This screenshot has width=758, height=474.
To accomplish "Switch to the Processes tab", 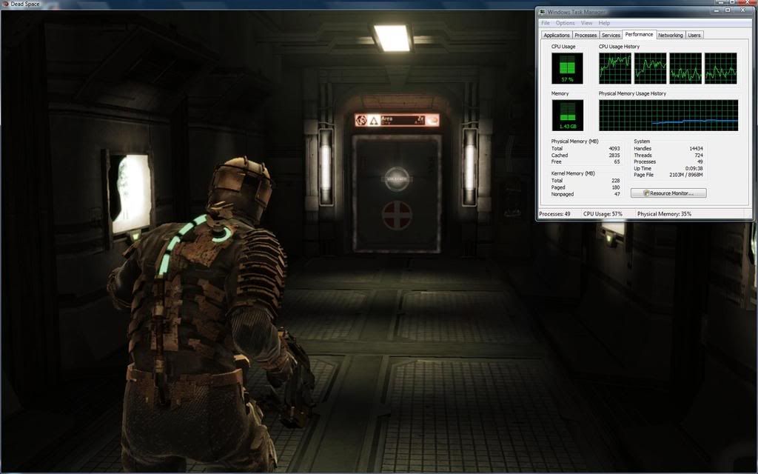I will 586,36.
